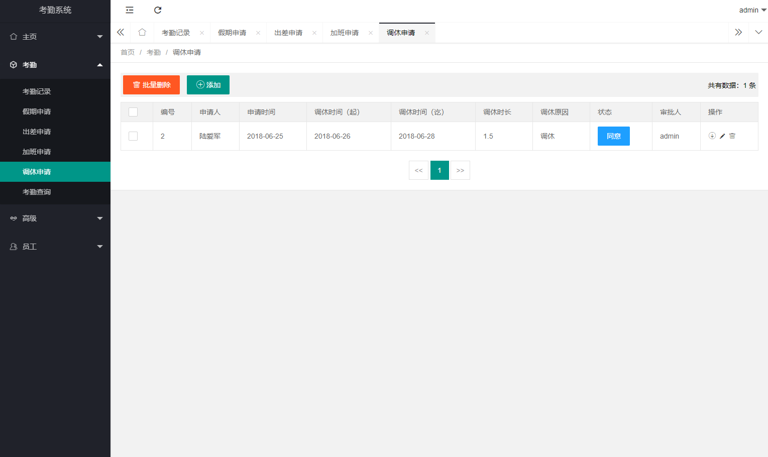Click the left double-arrow tab scroll icon
This screenshot has height=457, width=768.
coord(121,32)
